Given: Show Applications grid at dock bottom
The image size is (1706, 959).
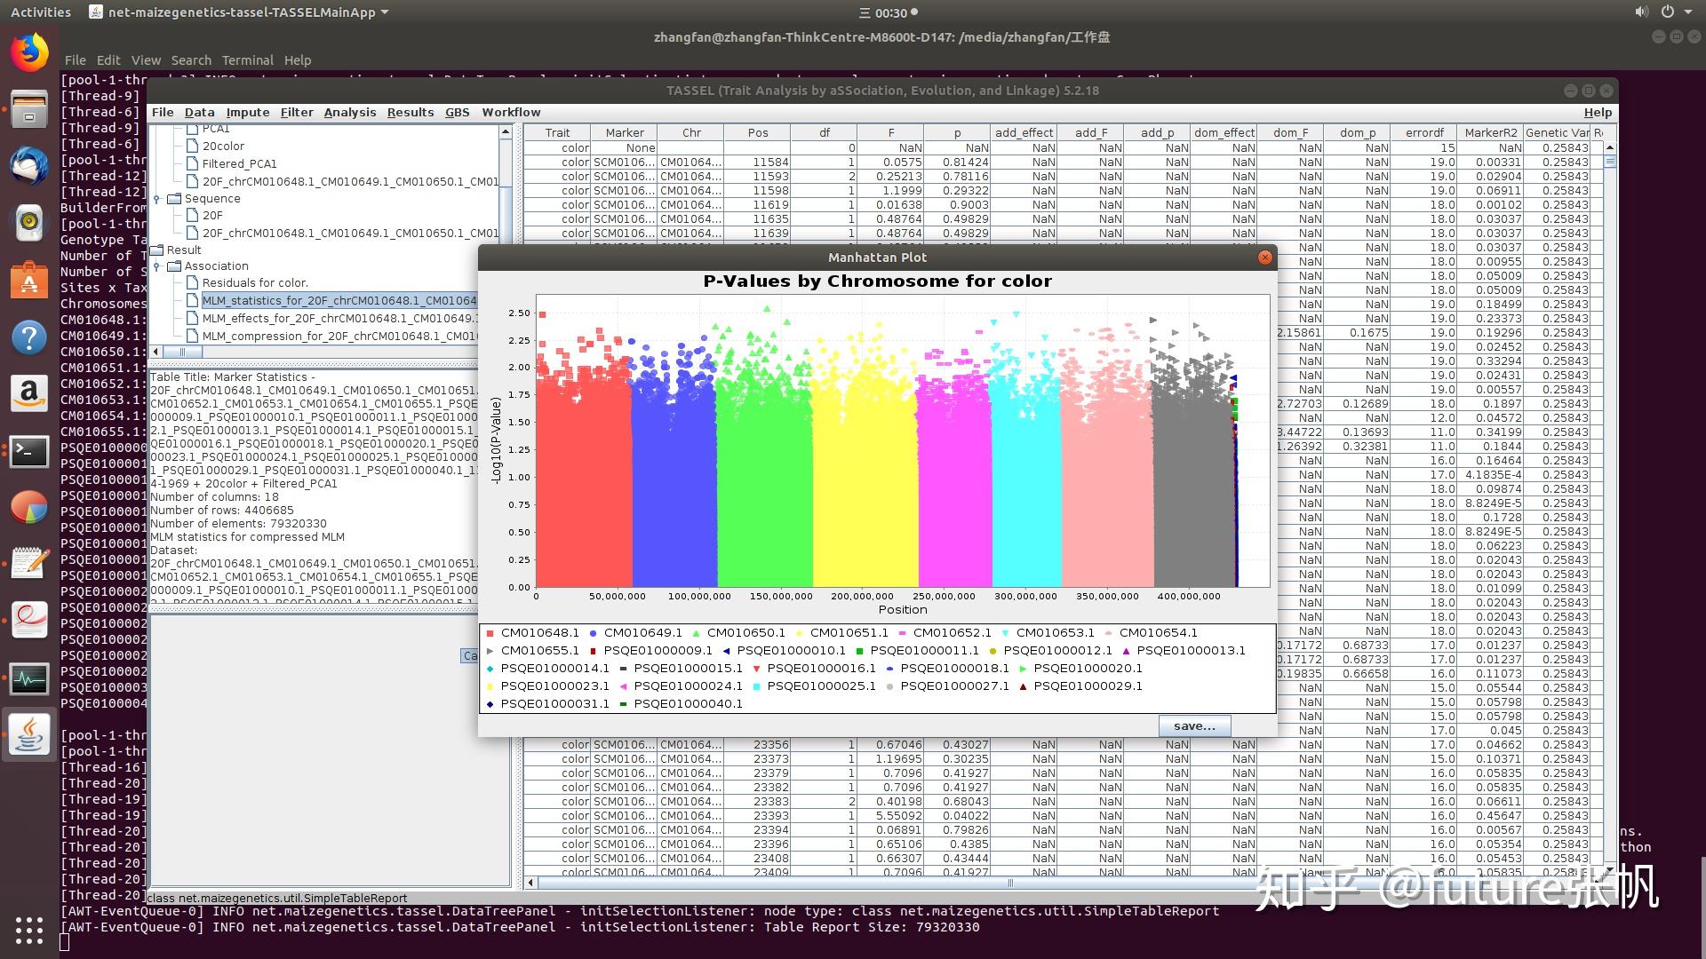Looking at the screenshot, I should (29, 930).
